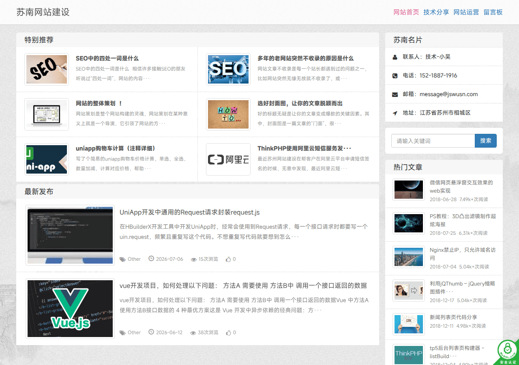519x365 pixels.
Task: Open the vue开发项目，如何处理以下问题 article title
Action: [243, 286]
